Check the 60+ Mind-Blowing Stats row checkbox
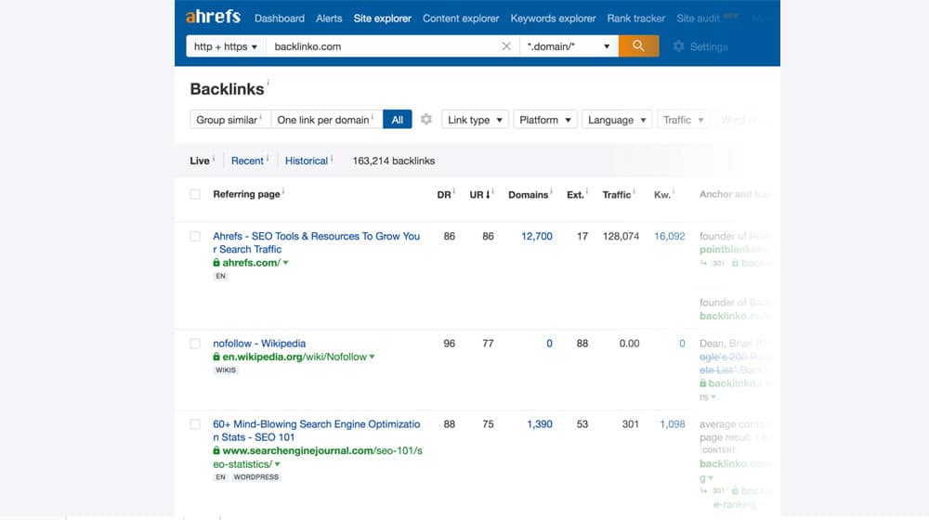Image resolution: width=929 pixels, height=520 pixels. 195,424
